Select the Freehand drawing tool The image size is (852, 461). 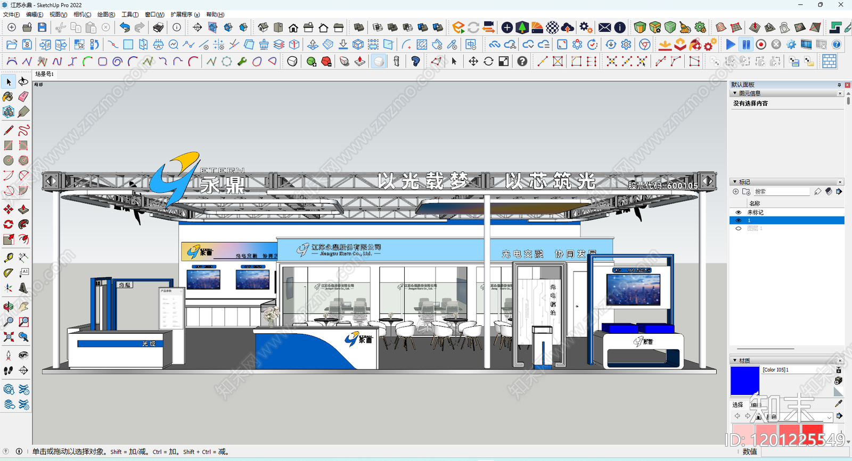pyautogui.click(x=23, y=130)
